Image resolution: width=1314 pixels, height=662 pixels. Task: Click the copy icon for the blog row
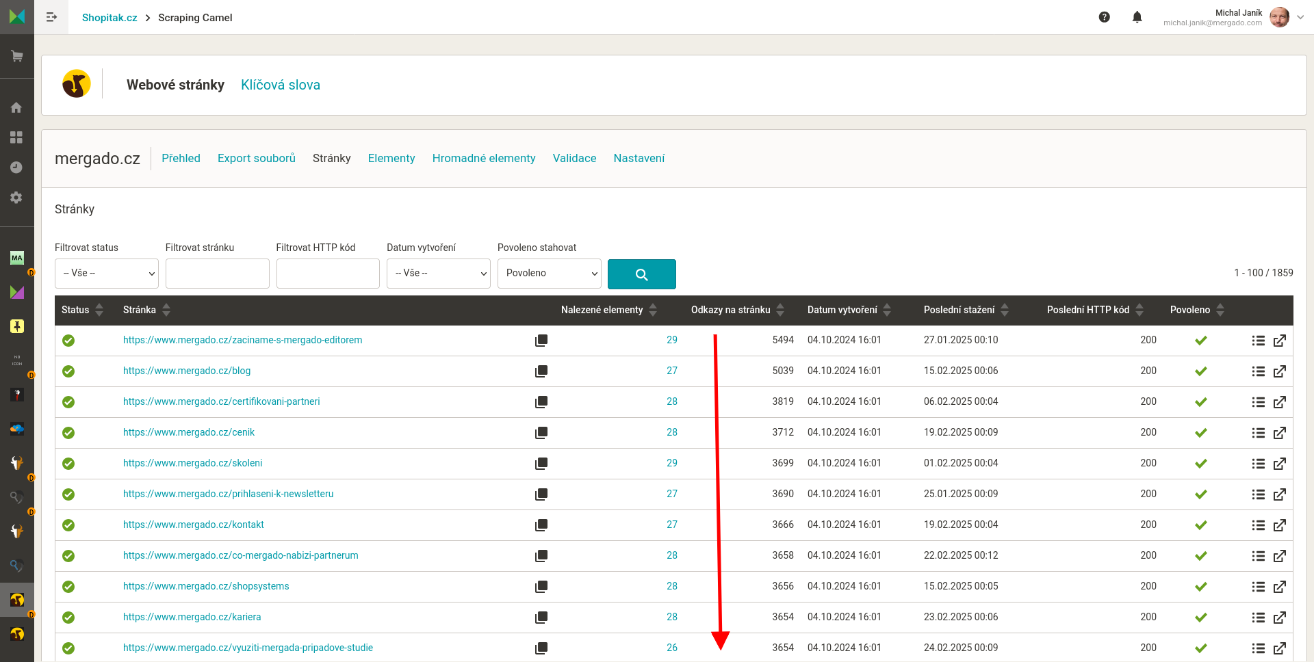point(541,371)
